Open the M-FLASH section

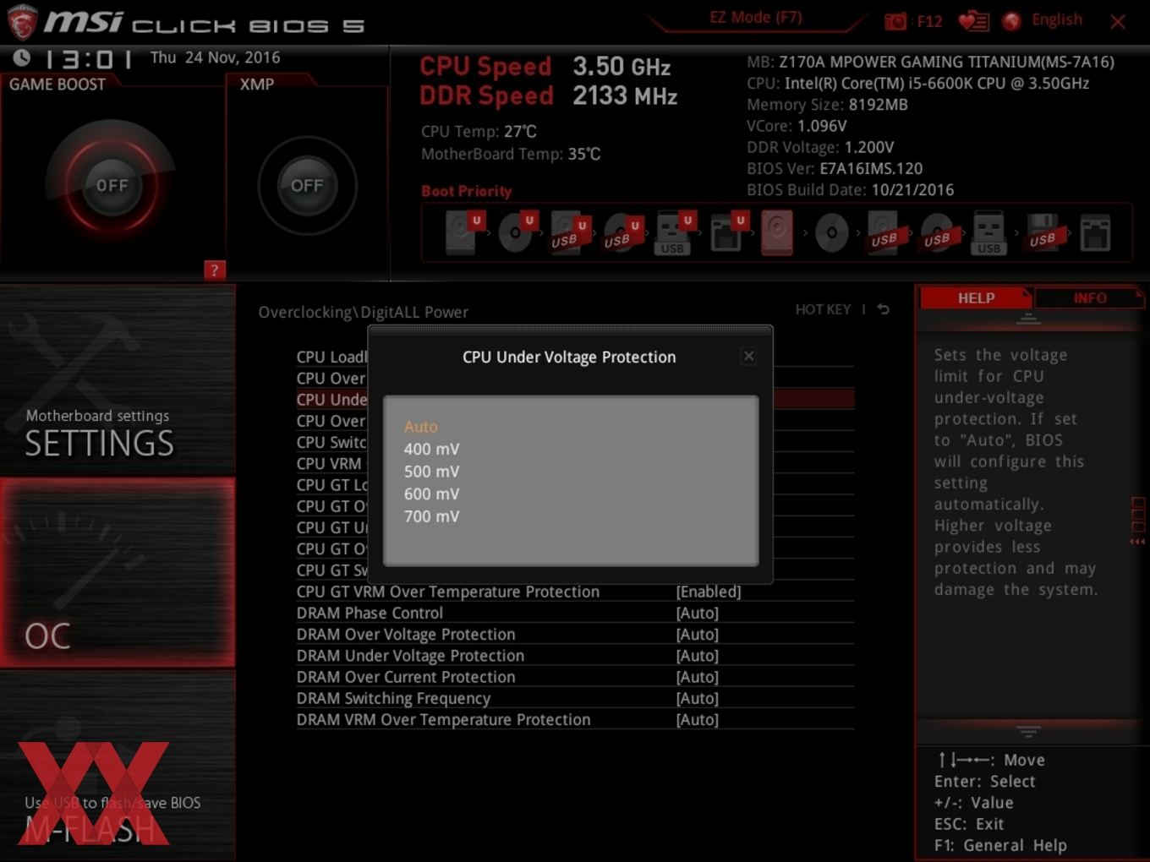pyautogui.click(x=118, y=766)
